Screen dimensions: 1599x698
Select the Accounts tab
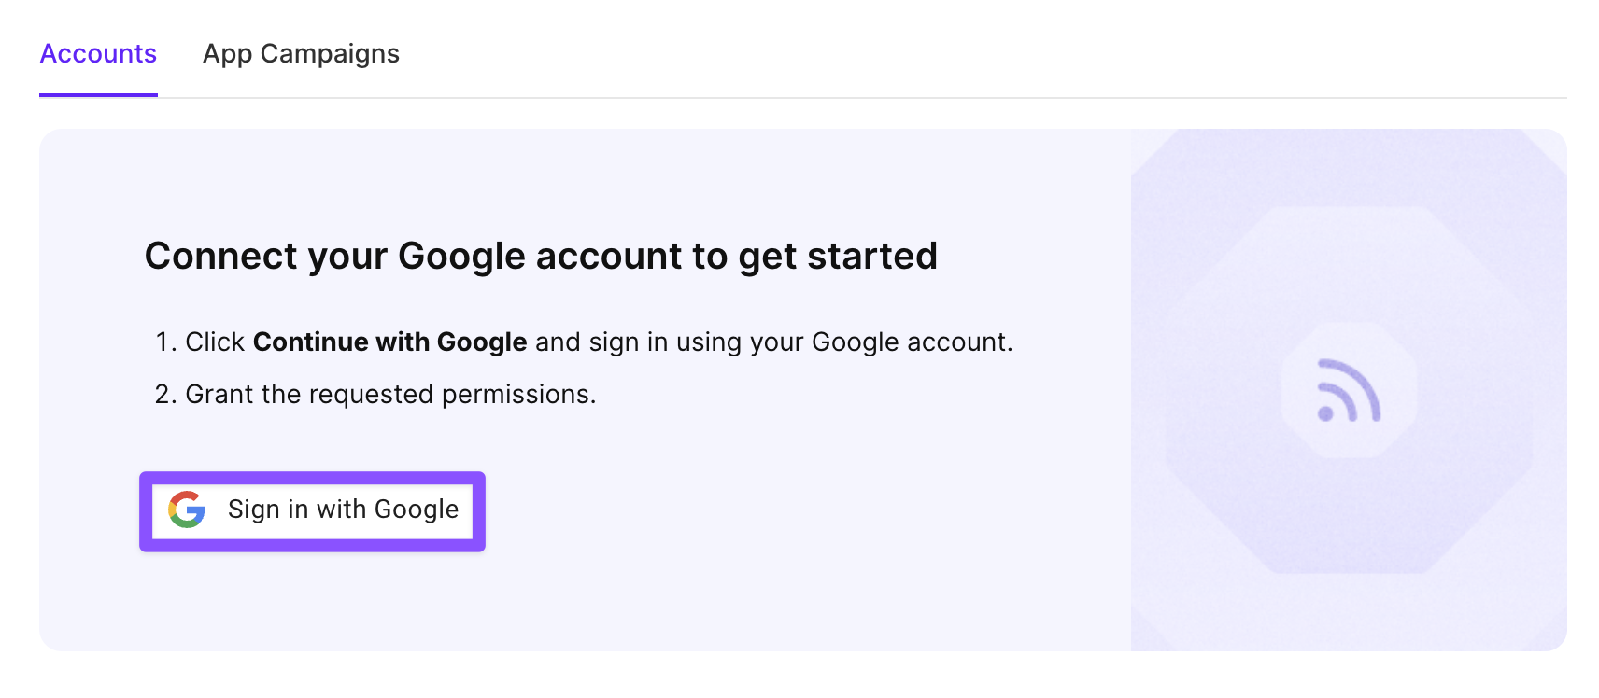(97, 53)
